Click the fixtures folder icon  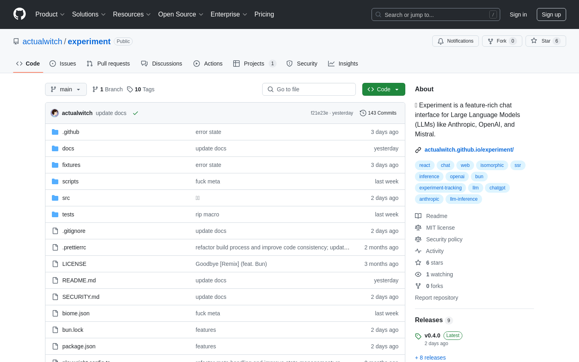pos(55,165)
